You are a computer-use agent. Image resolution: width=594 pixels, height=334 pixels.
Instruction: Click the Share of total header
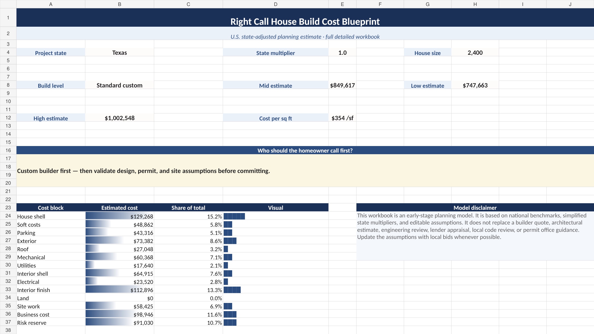pos(188,207)
